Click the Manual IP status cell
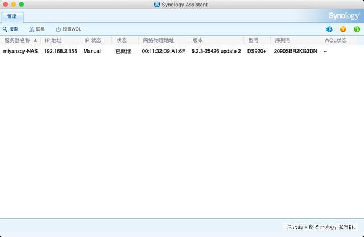Screen dimensions: 364x237 92,51
